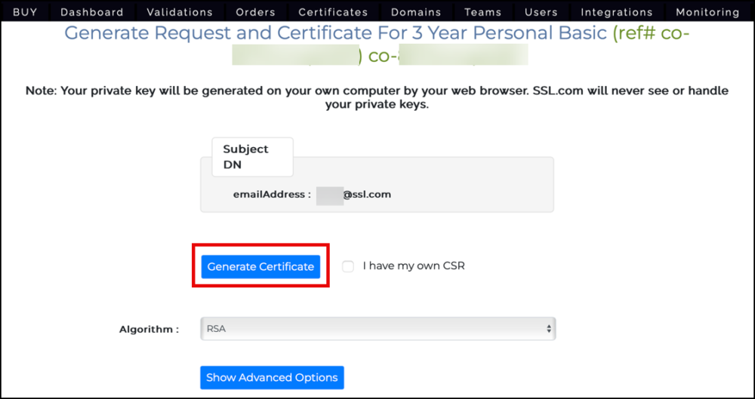Screen dimensions: 755x399
Task: View the Teams page
Action: click(x=483, y=12)
